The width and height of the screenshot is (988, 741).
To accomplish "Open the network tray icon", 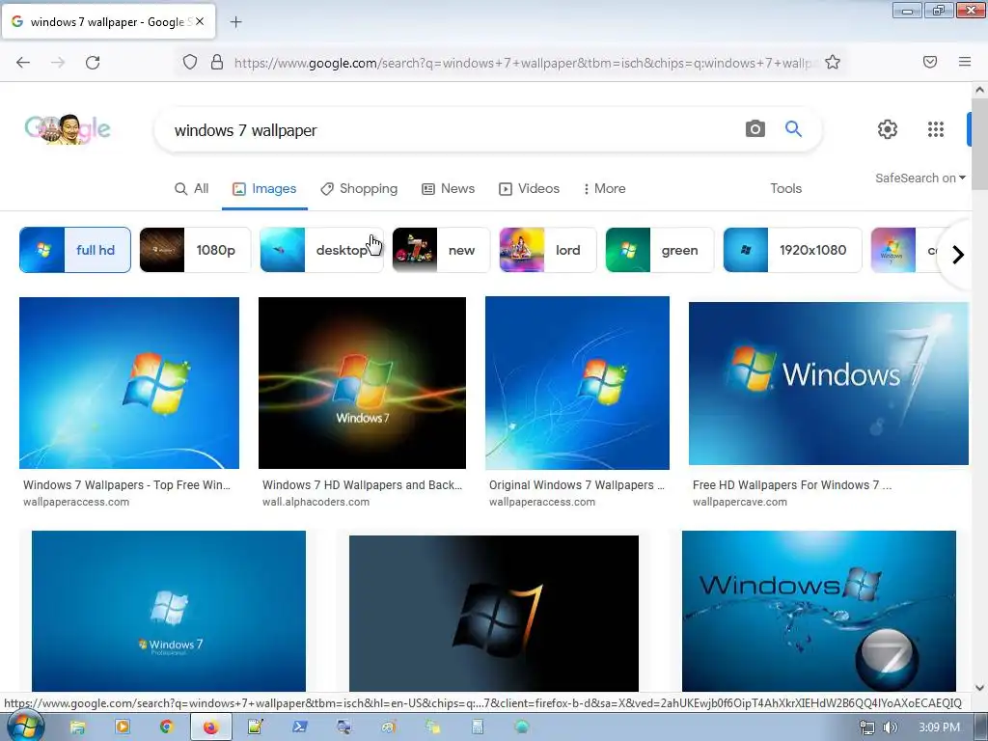I will (867, 727).
